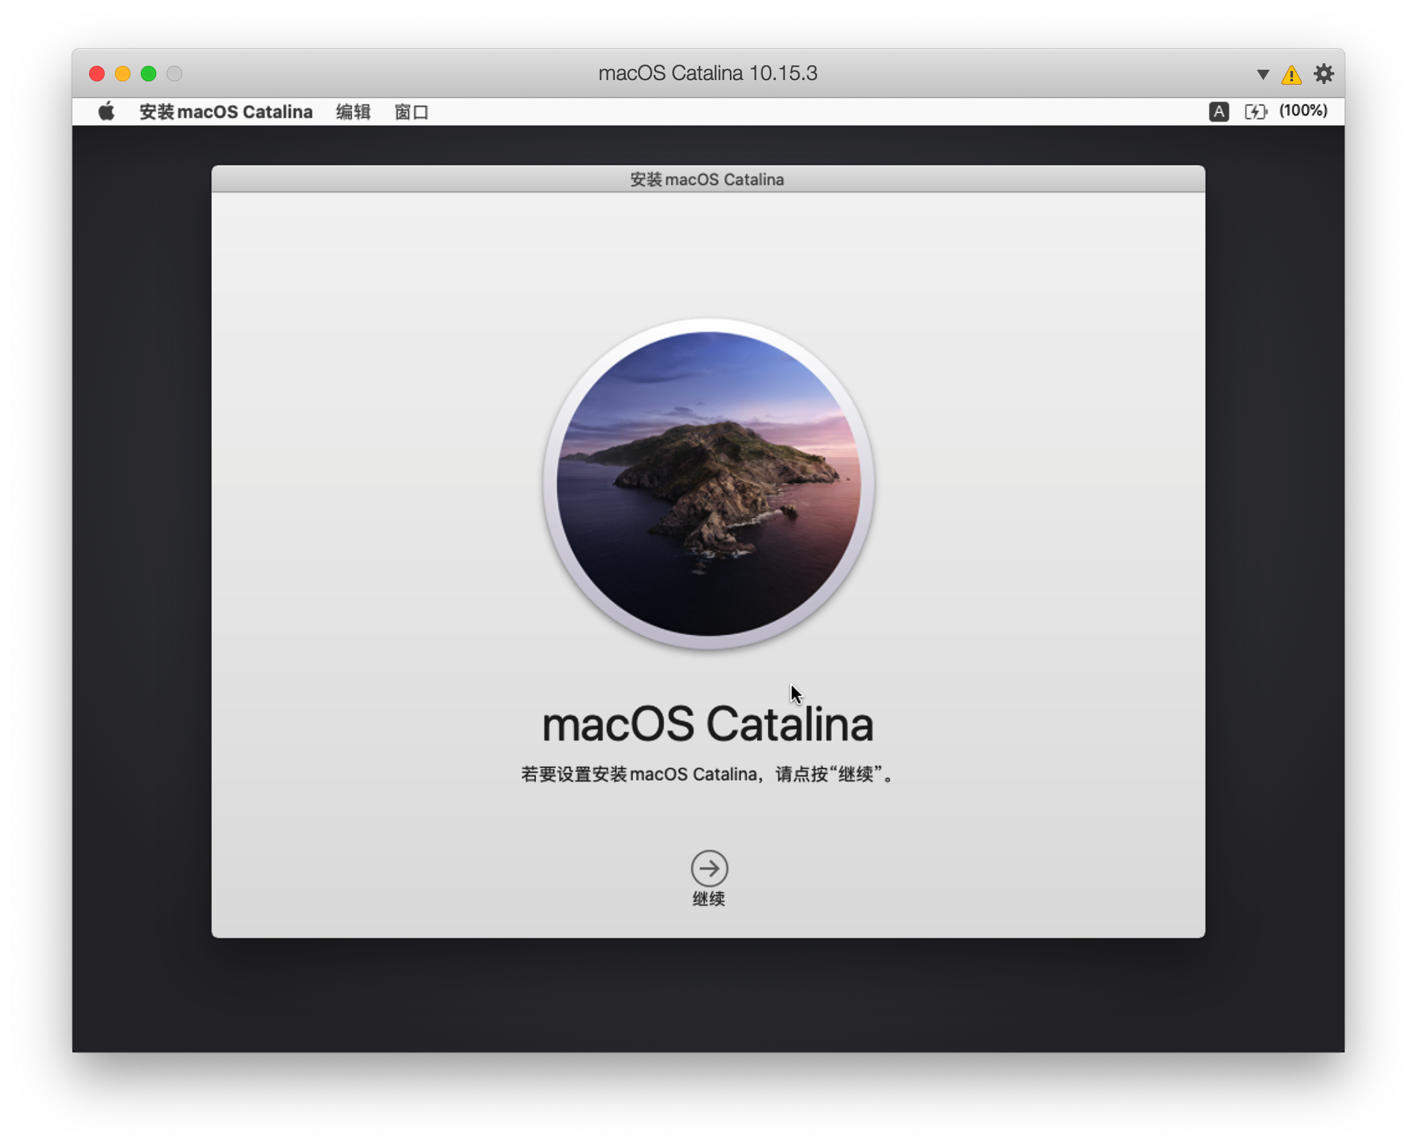Image resolution: width=1417 pixels, height=1148 pixels.
Task: Click the setup instruction text below the heading
Action: click(x=708, y=774)
